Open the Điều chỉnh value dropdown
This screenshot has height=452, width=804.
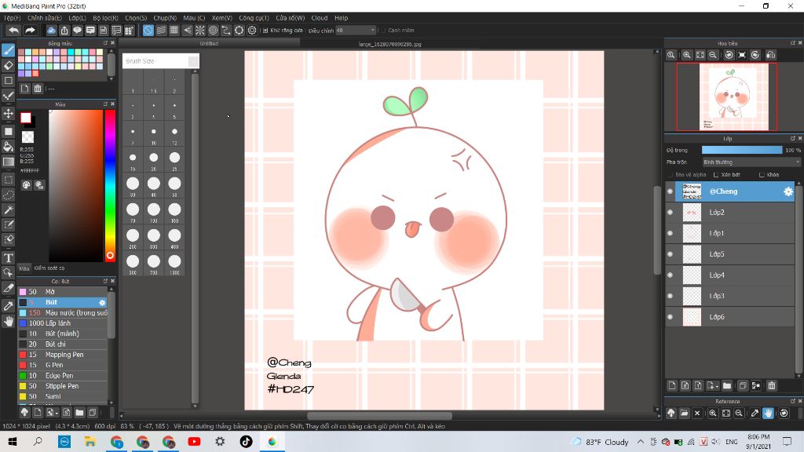click(x=356, y=31)
